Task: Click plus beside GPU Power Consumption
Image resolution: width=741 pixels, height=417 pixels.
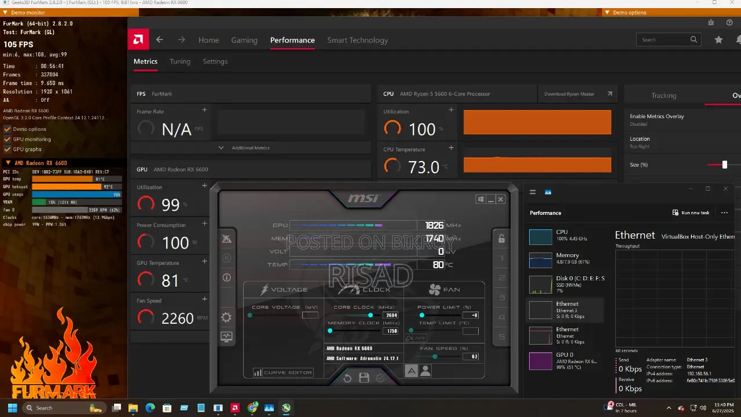Action: pyautogui.click(x=204, y=224)
